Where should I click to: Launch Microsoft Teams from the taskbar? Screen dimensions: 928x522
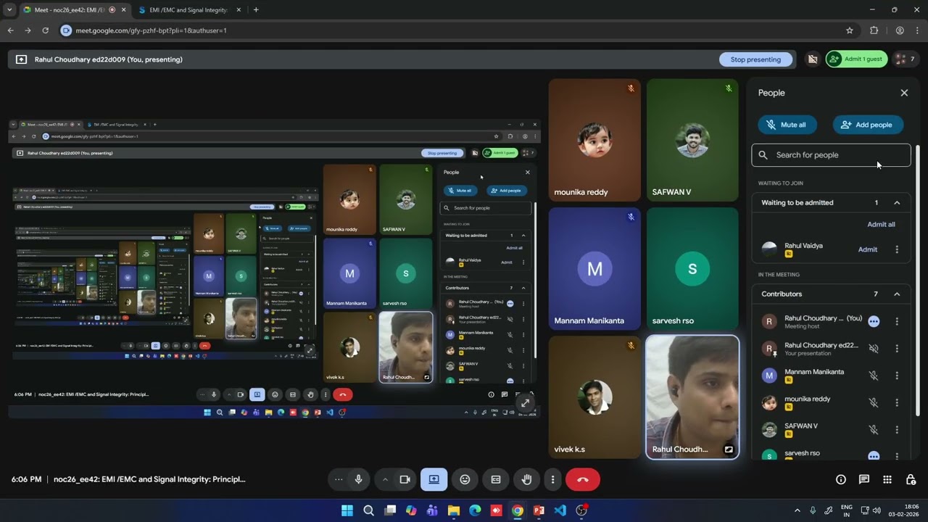click(x=433, y=510)
